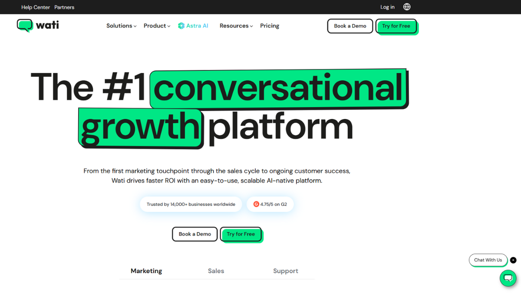Click the hero Book a Demo button

[x=195, y=234]
